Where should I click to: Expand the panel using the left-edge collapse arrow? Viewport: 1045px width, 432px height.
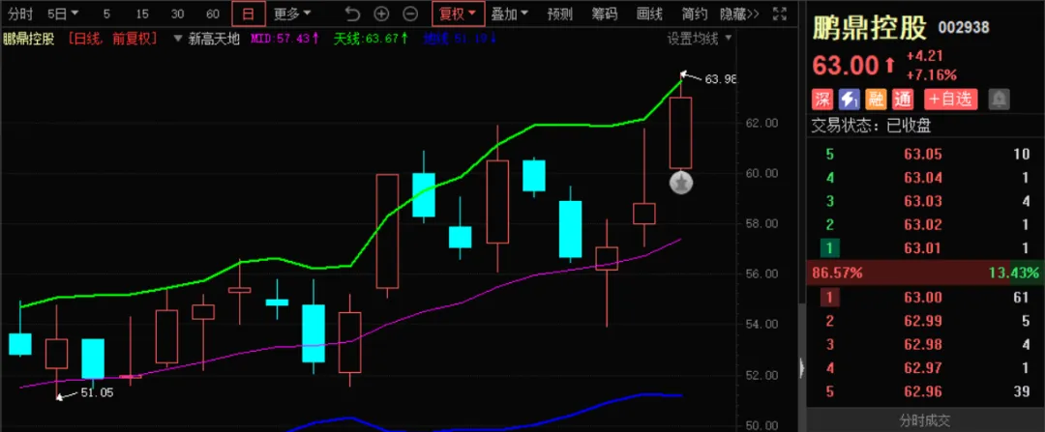pyautogui.click(x=802, y=367)
